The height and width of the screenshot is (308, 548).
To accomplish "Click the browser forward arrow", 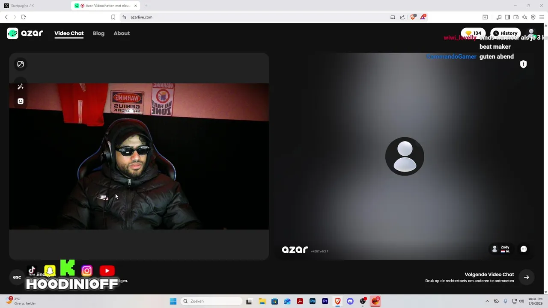I will point(15,17).
